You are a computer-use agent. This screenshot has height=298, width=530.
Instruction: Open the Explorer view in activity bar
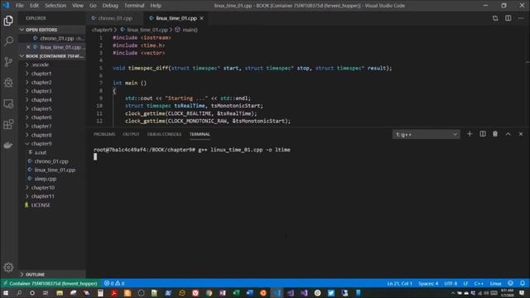[8, 21]
